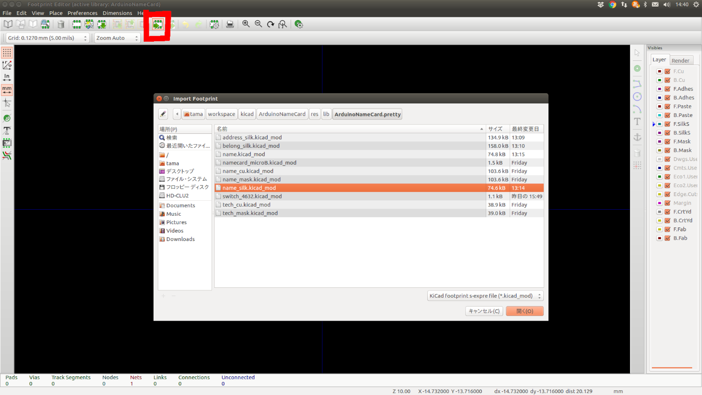Viewport: 702px width, 395px height.
Task: Sort files by サイズ column header
Action: click(x=498, y=129)
